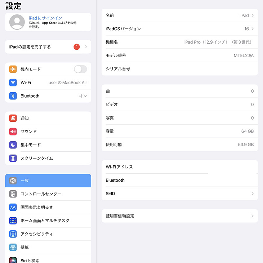Select the Bluetooth icon in sidebar
Screen dimensions: 263x263
click(x=13, y=96)
